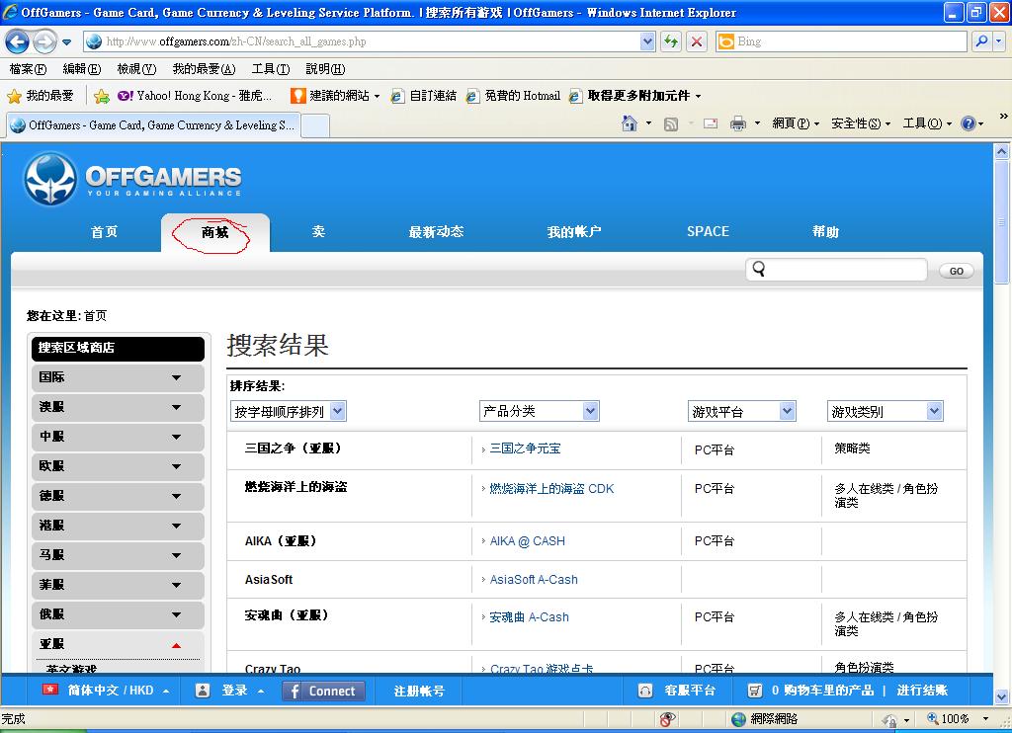Viewport: 1012px width, 733px height.
Task: Open the 产品分类 dropdown
Action: (x=539, y=411)
